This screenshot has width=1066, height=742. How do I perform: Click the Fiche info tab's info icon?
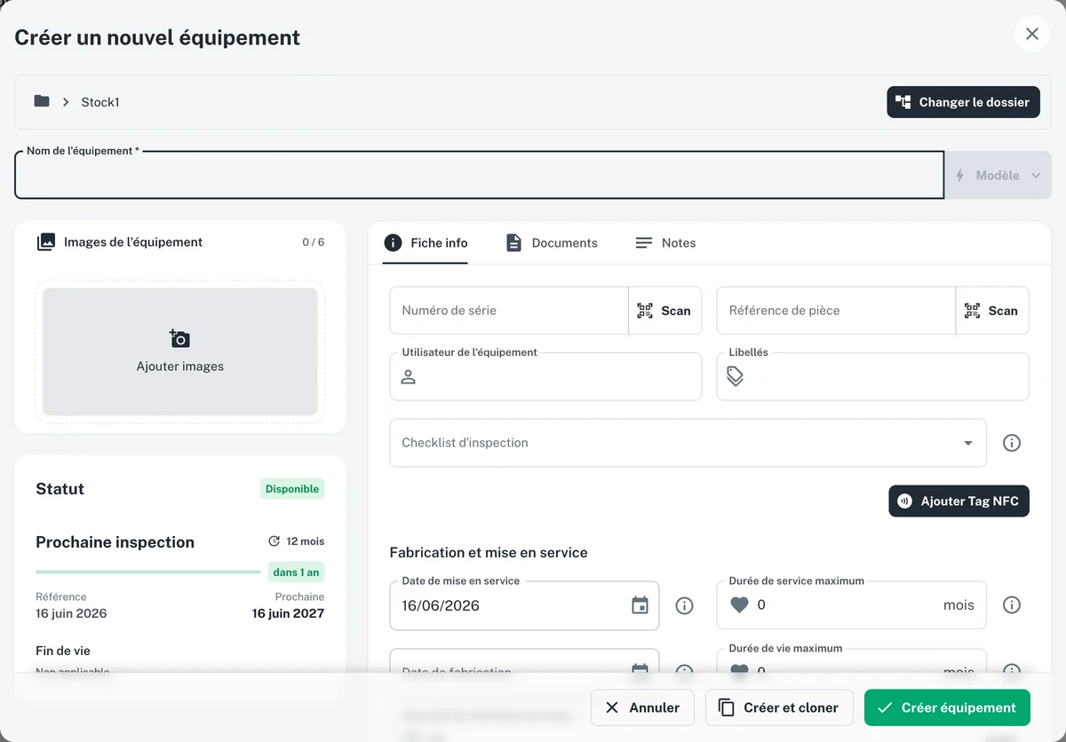point(393,243)
